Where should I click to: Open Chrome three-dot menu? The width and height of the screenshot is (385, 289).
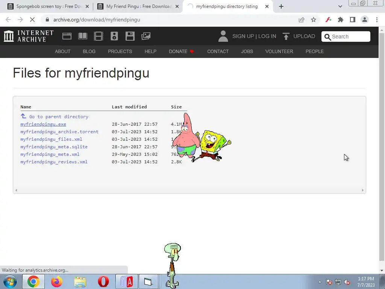click(377, 20)
